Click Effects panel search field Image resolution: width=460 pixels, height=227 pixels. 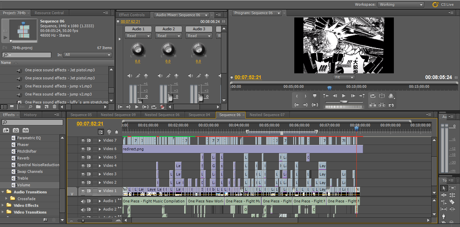tap(32, 122)
